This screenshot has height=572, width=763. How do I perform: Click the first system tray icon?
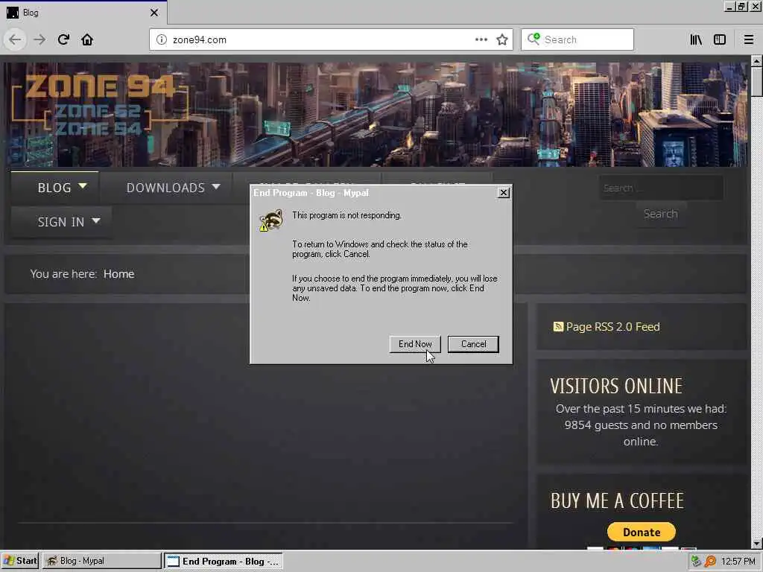[696, 562]
